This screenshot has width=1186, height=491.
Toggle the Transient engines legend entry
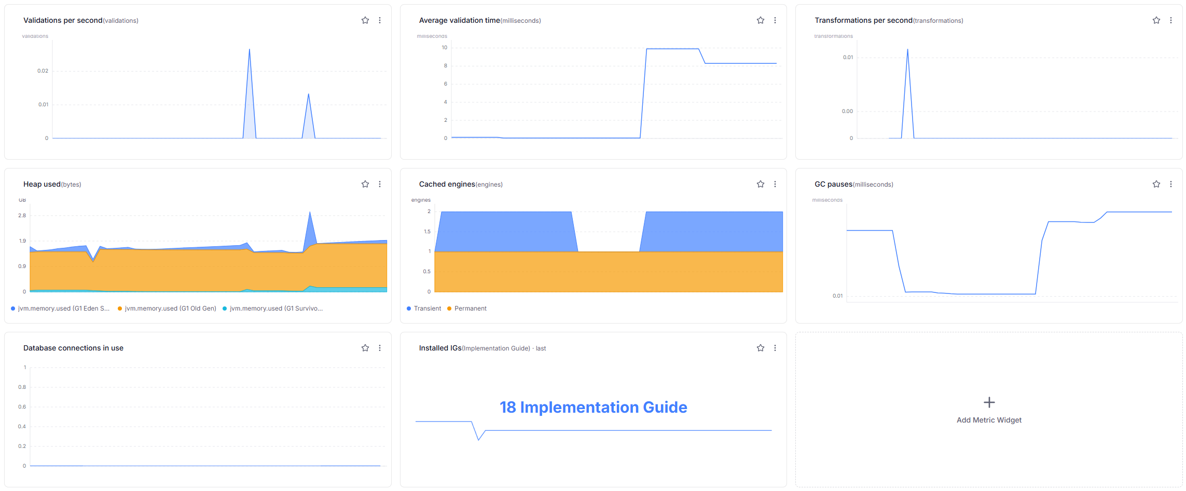pyautogui.click(x=424, y=308)
